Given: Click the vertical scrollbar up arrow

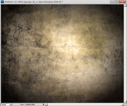Looking at the screenshot, I should coord(125,5).
